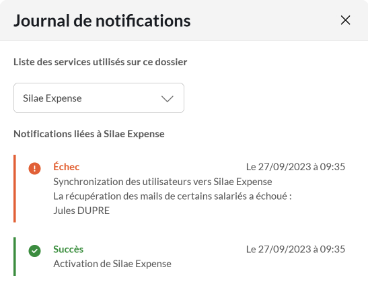Click the Jules DUPRE employee name
This screenshot has height=292, width=368.
click(81, 211)
